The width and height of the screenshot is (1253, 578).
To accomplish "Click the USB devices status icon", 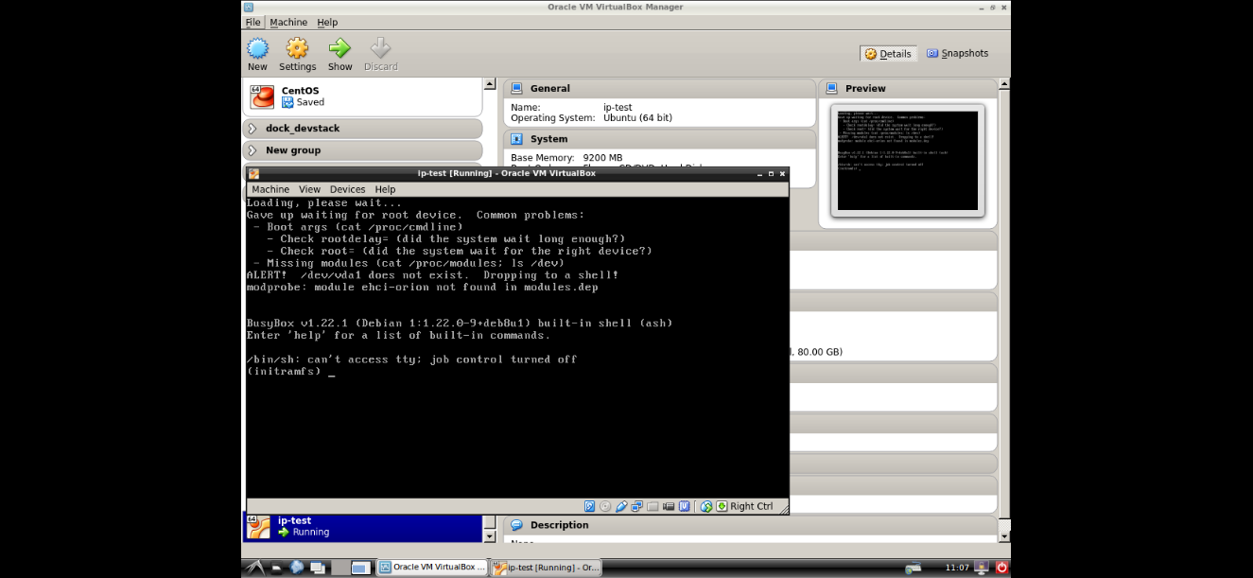I will coord(621,506).
